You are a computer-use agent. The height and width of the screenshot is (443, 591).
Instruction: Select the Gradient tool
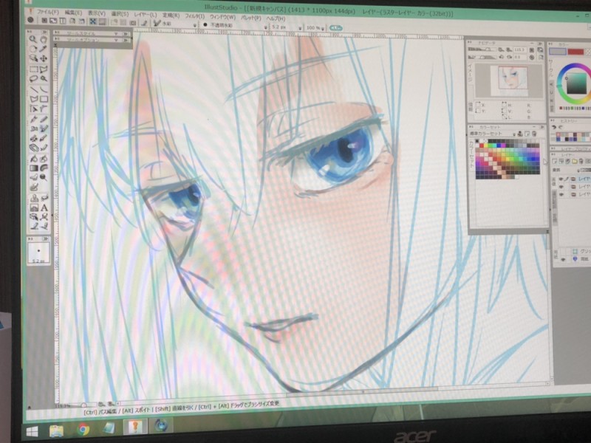coord(34,168)
